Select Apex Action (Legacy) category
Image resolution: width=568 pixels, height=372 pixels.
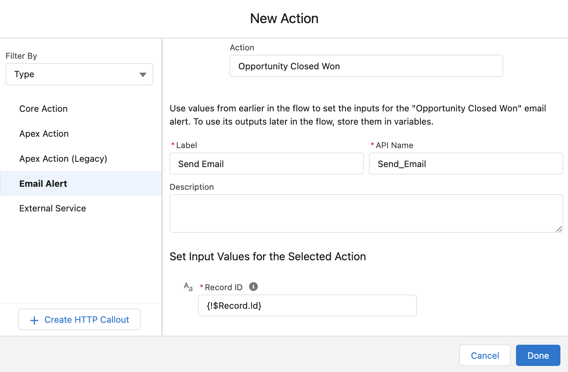coord(63,159)
